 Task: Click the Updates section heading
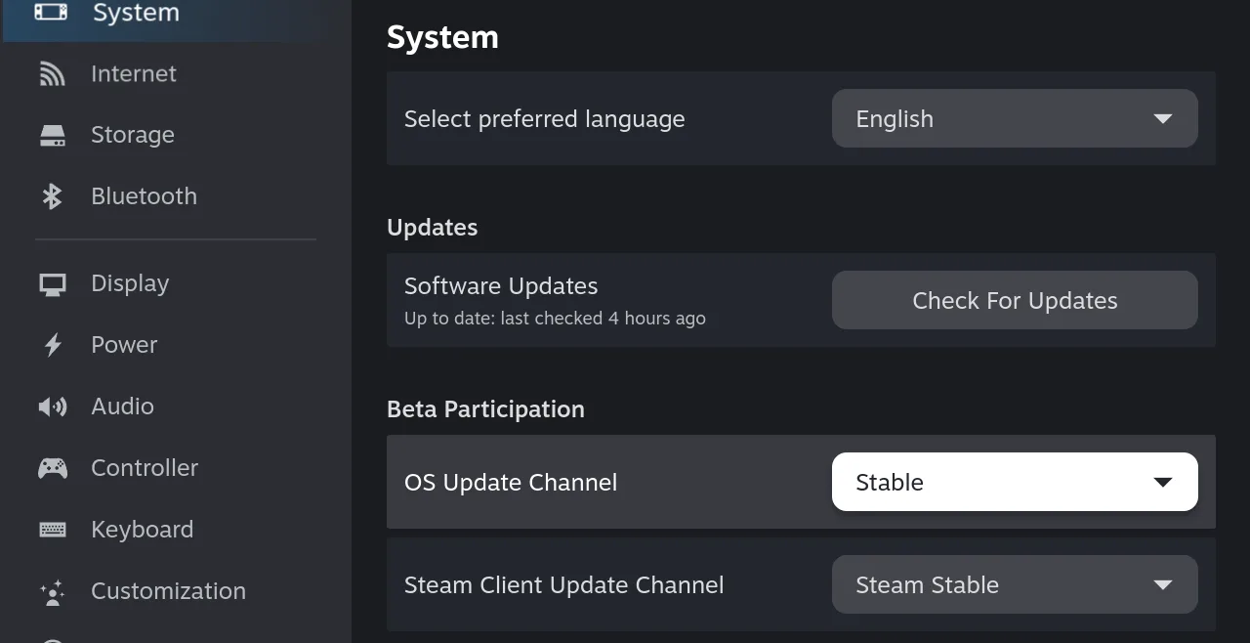click(433, 228)
